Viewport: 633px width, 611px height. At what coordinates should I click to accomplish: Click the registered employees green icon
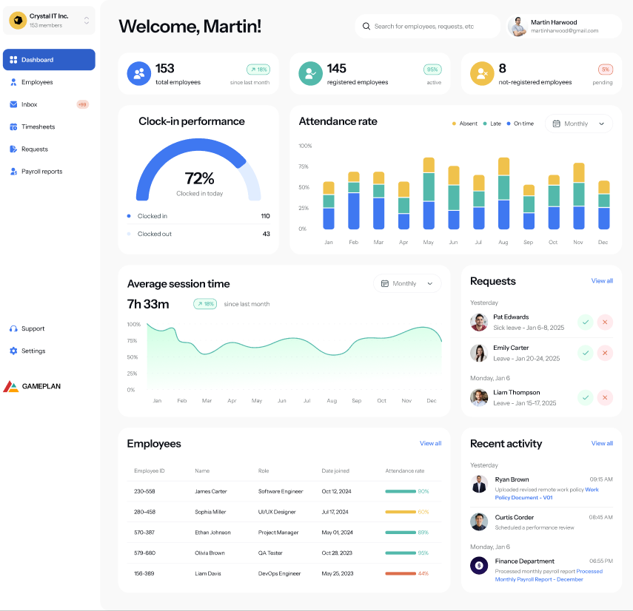[x=309, y=73]
